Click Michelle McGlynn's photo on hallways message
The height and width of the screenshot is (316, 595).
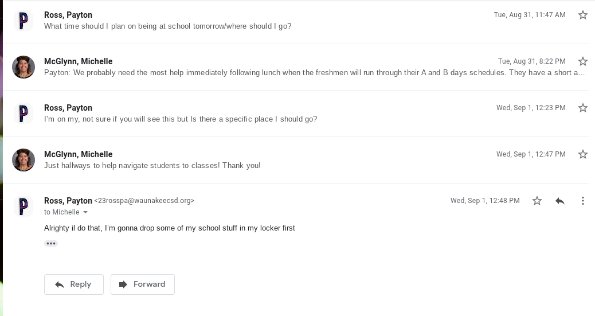(24, 160)
